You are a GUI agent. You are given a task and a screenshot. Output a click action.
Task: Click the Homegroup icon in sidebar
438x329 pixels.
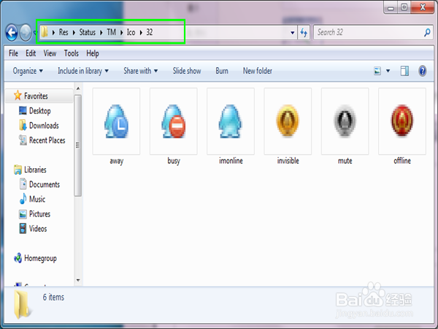[18, 258]
